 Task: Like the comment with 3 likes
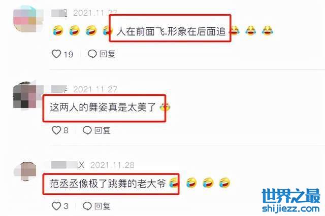pos(56,206)
